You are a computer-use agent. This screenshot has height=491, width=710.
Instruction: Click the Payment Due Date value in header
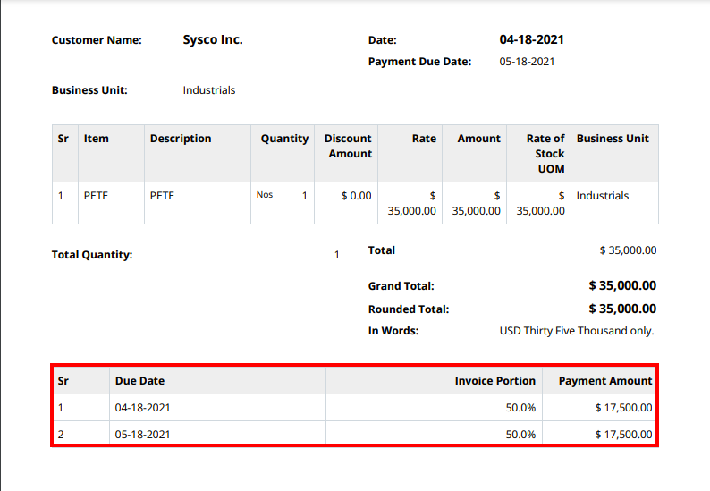tap(527, 62)
